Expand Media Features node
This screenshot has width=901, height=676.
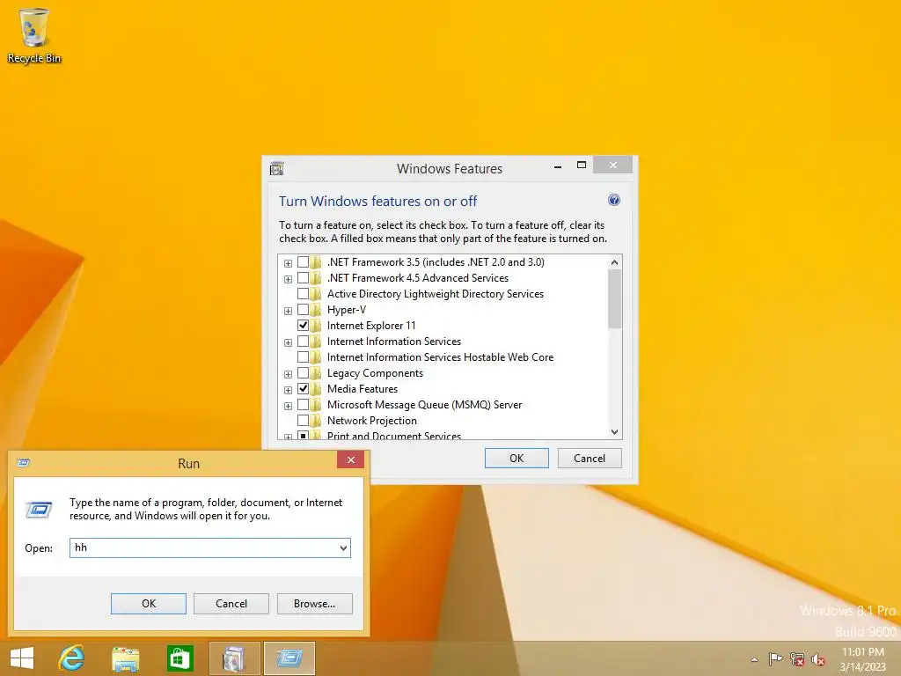288,390
